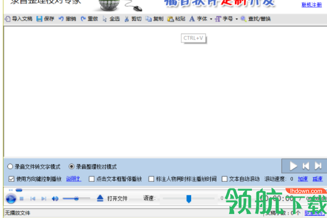Viewport: 327px width, 218px height.
Task: Uncheck 使用方向键控制播放 checkbox
Action: pos(11,179)
